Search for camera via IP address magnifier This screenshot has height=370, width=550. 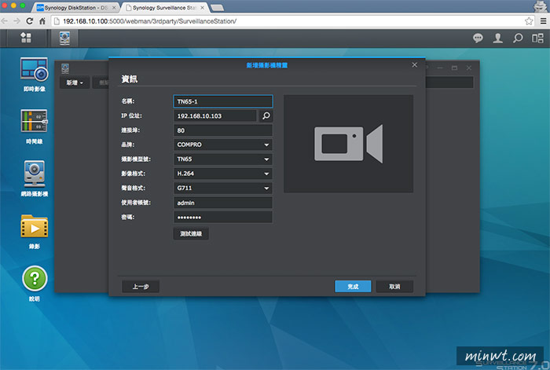[266, 115]
